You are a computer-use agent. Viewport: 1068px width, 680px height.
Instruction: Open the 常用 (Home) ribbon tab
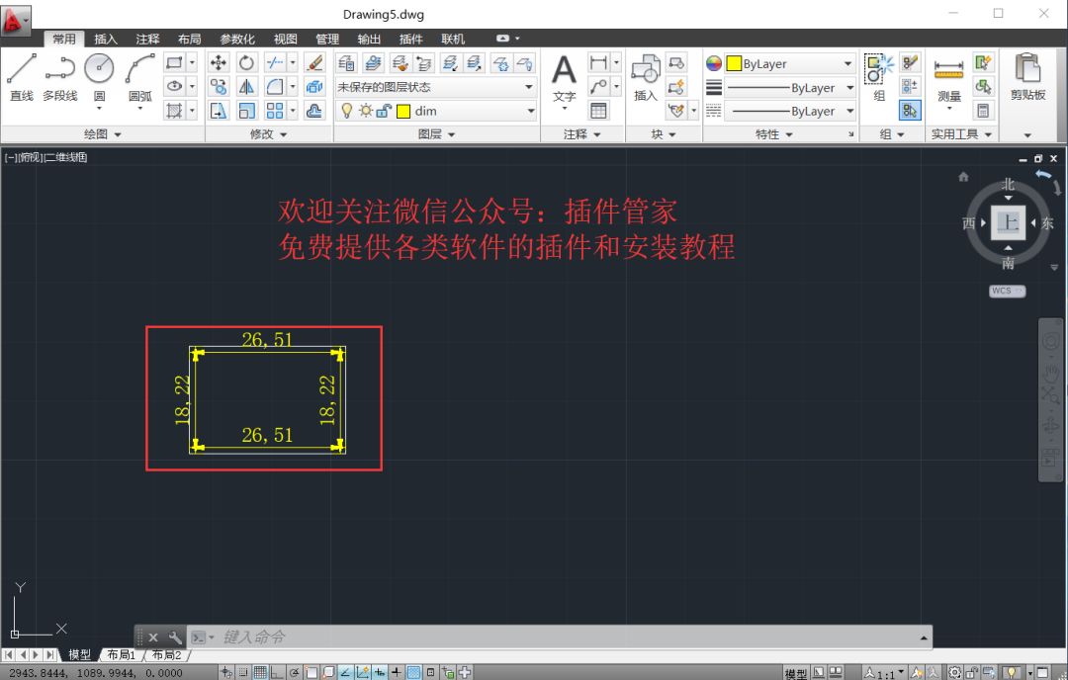(64, 39)
